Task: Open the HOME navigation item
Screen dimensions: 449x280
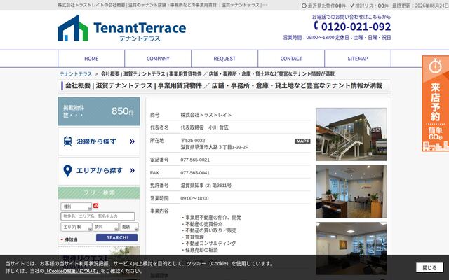Action: (x=91, y=59)
